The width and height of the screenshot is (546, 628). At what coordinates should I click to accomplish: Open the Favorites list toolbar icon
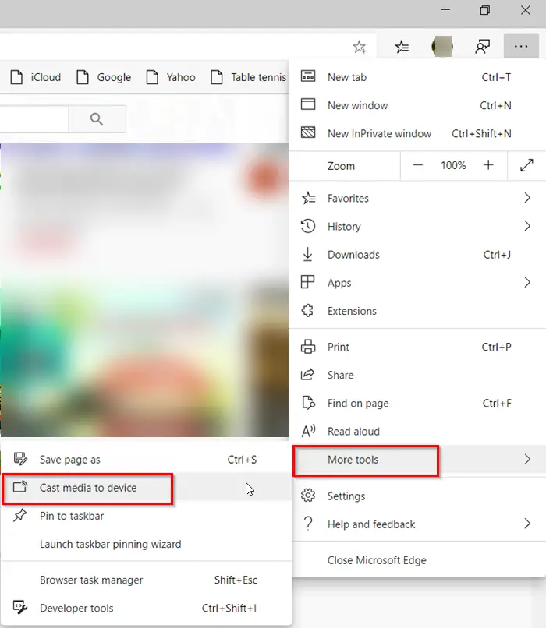(x=402, y=47)
